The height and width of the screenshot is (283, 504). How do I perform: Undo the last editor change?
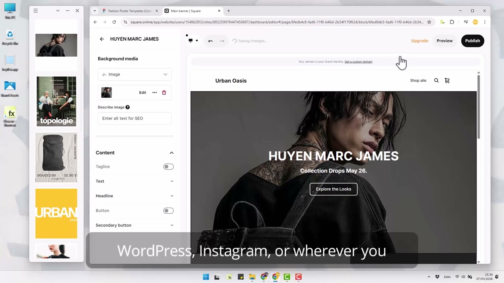pos(210,41)
